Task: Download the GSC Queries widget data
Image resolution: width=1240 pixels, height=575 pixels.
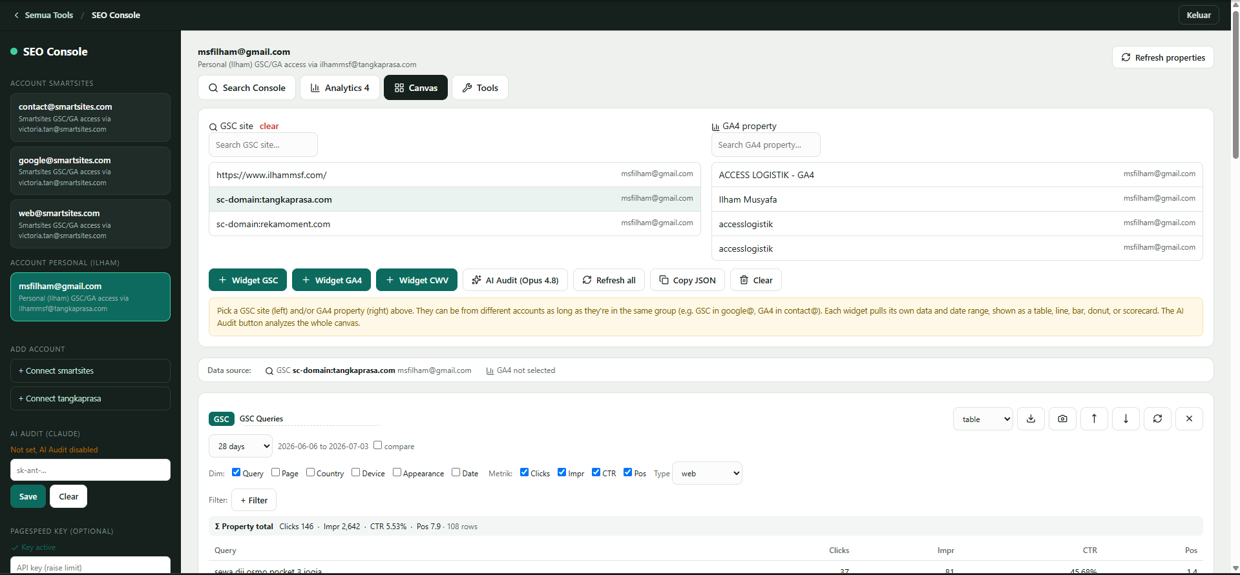Action: point(1031,419)
